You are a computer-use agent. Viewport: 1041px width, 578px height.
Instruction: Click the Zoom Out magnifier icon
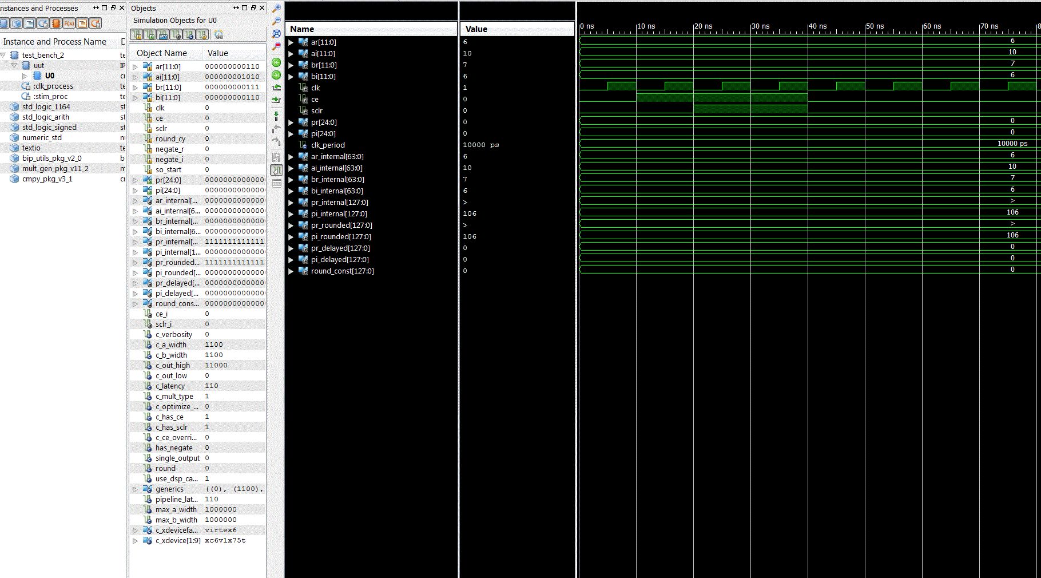[276, 21]
